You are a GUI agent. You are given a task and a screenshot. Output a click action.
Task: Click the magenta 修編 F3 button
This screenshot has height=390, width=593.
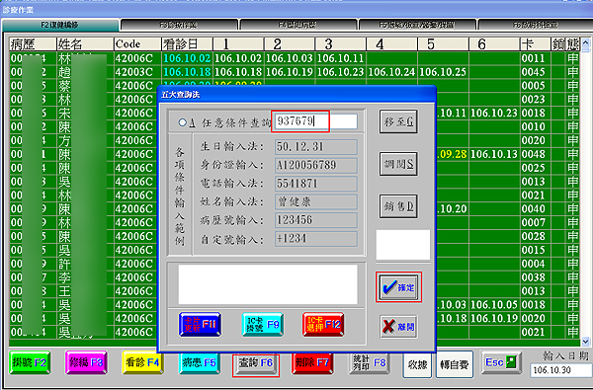pyautogui.click(x=86, y=362)
